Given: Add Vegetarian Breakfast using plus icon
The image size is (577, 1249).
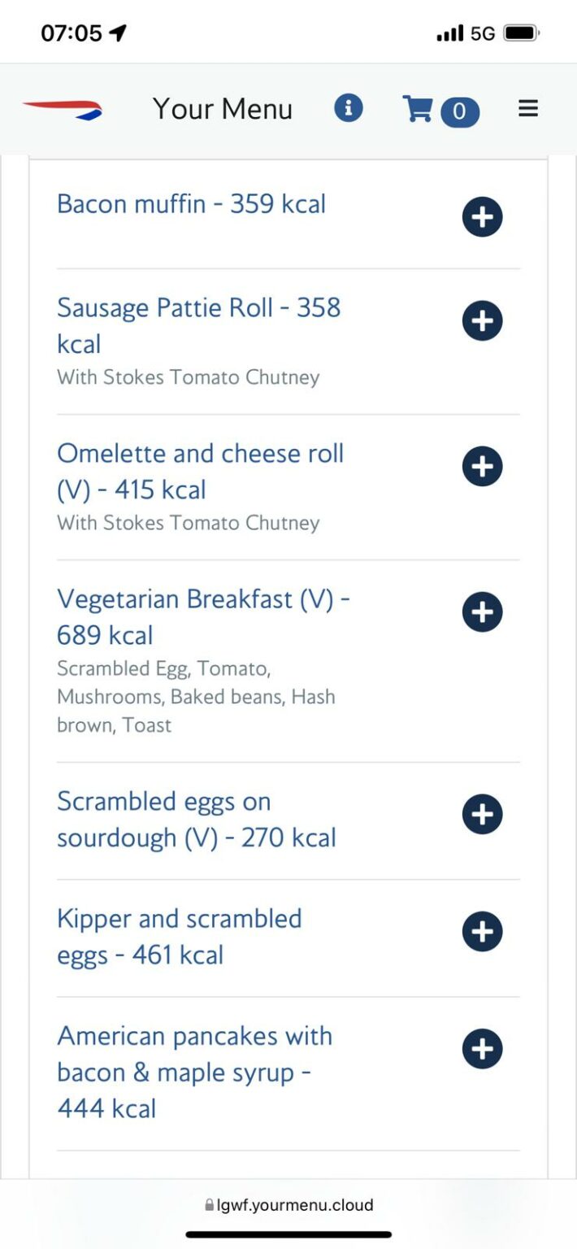Looking at the screenshot, I should [x=482, y=611].
